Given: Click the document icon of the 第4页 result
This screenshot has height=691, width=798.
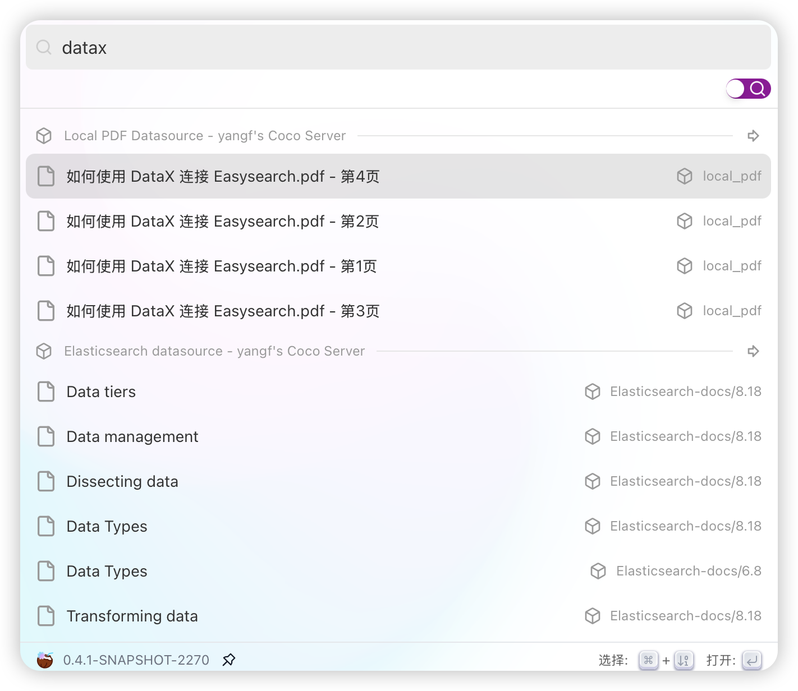Looking at the screenshot, I should pyautogui.click(x=46, y=176).
